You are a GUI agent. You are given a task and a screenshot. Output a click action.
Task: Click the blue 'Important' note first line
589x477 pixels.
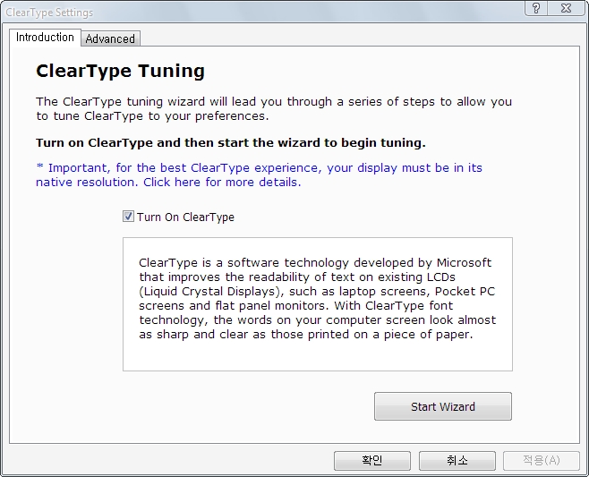(x=259, y=168)
